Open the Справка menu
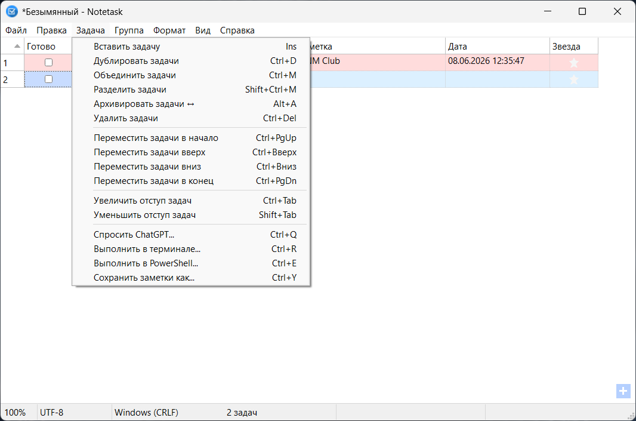The image size is (636, 421). click(237, 30)
